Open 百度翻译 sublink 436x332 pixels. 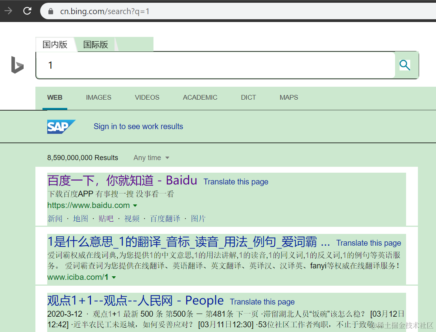coord(165,219)
